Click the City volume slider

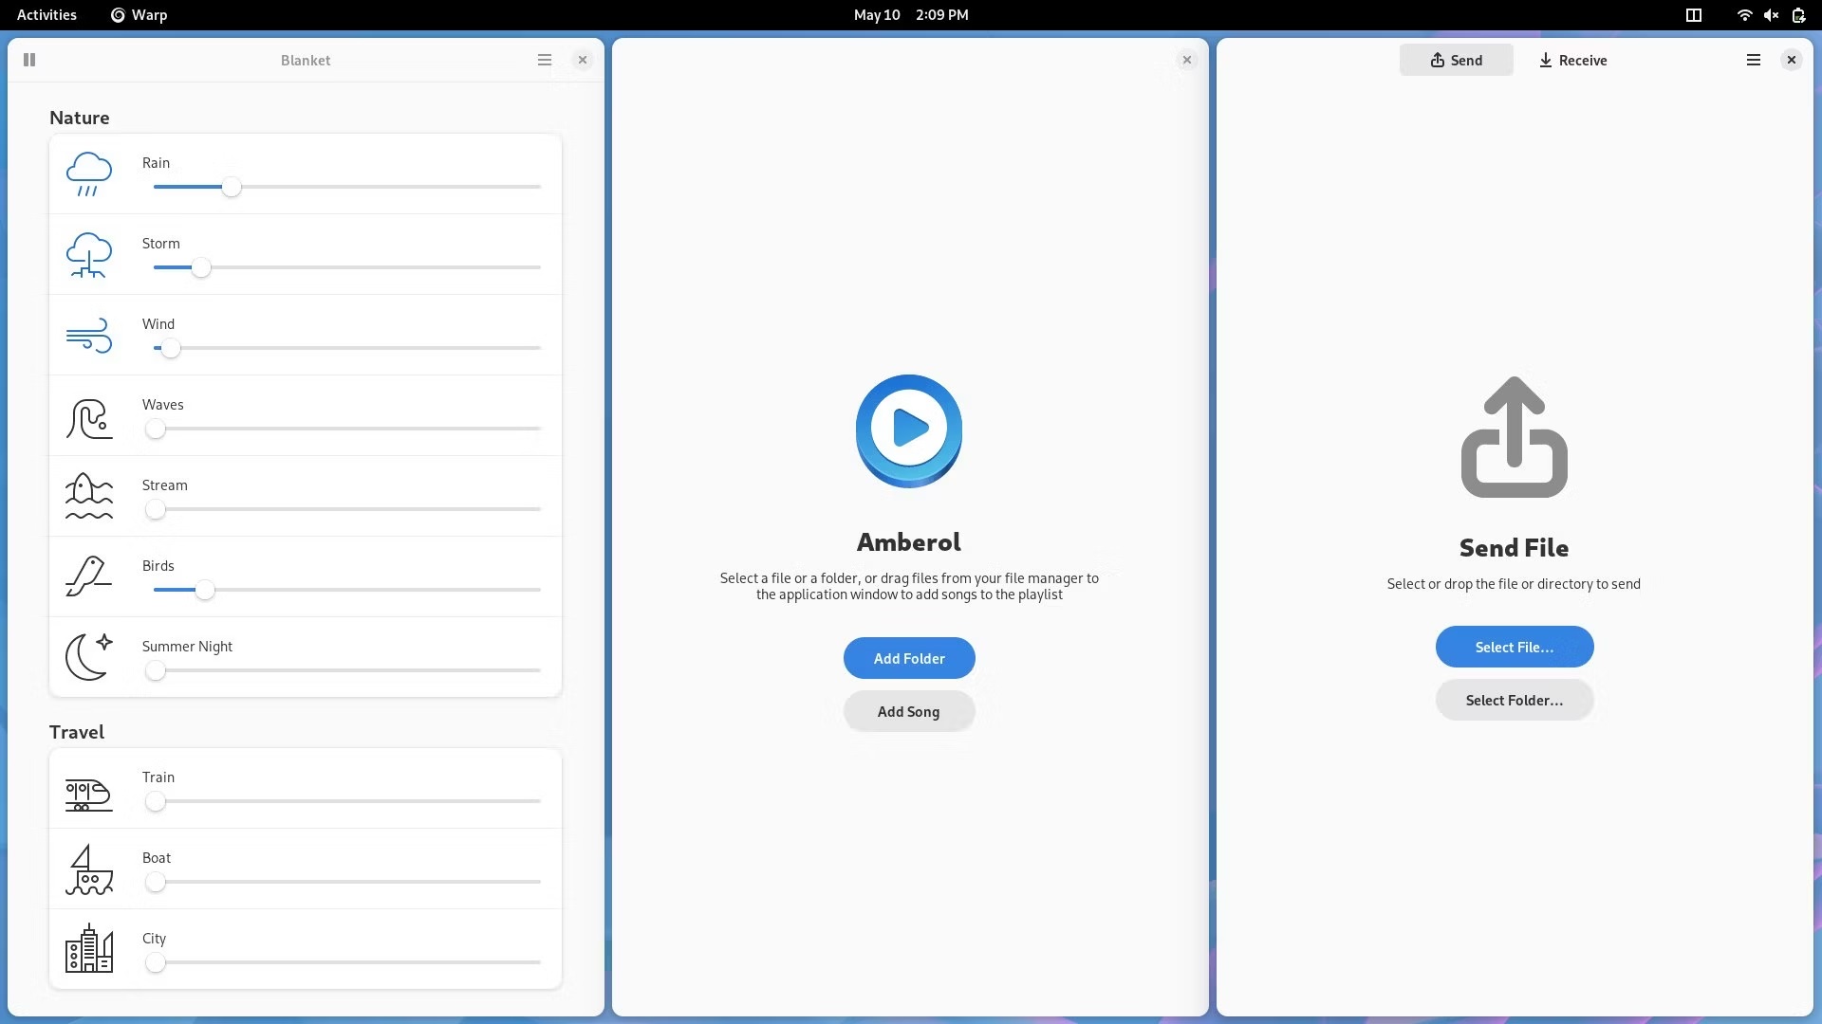347,962
